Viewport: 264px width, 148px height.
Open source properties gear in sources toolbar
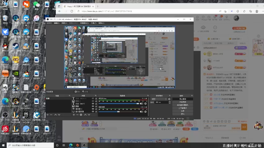pos(81,115)
